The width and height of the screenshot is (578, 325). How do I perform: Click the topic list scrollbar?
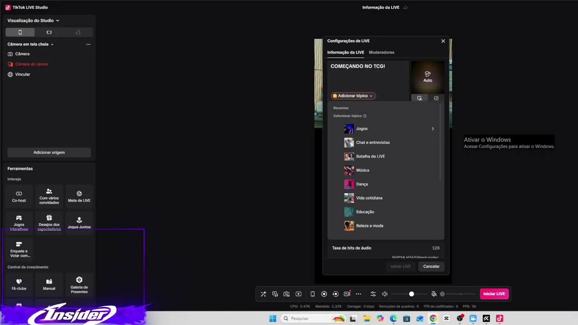point(441,141)
